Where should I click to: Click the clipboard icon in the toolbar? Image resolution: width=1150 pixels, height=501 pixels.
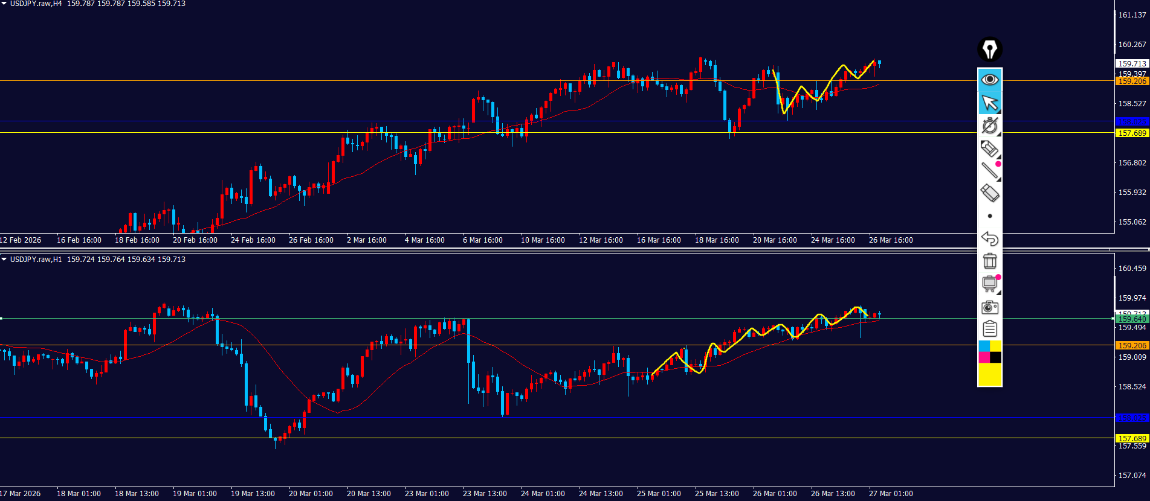click(x=989, y=329)
